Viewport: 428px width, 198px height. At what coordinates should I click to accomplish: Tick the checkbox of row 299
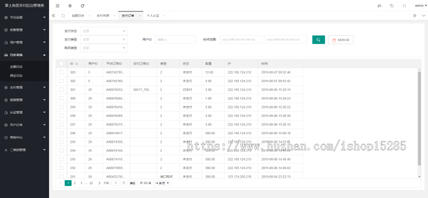point(61,107)
